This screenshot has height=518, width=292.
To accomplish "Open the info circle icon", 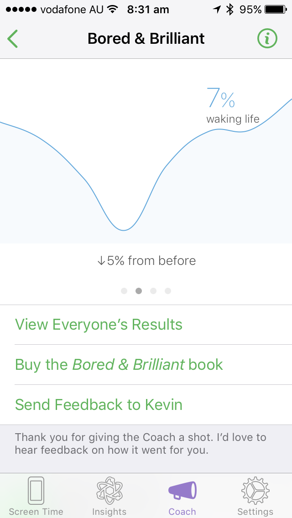I will point(267,39).
